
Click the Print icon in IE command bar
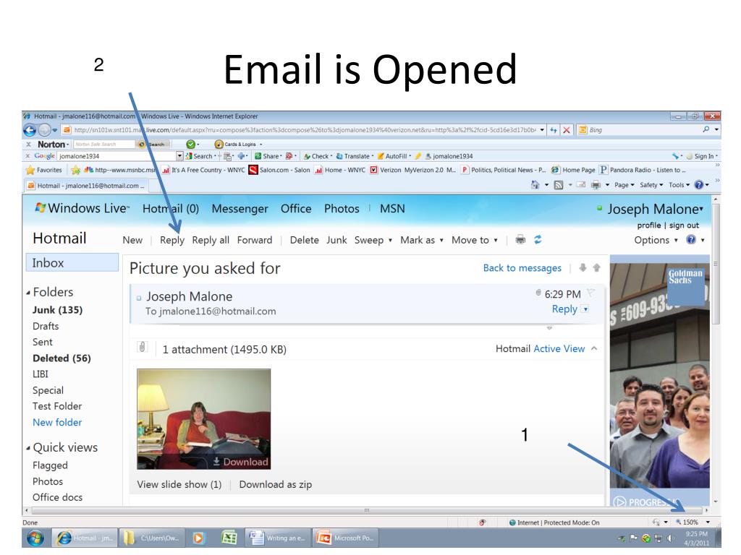tap(596, 185)
